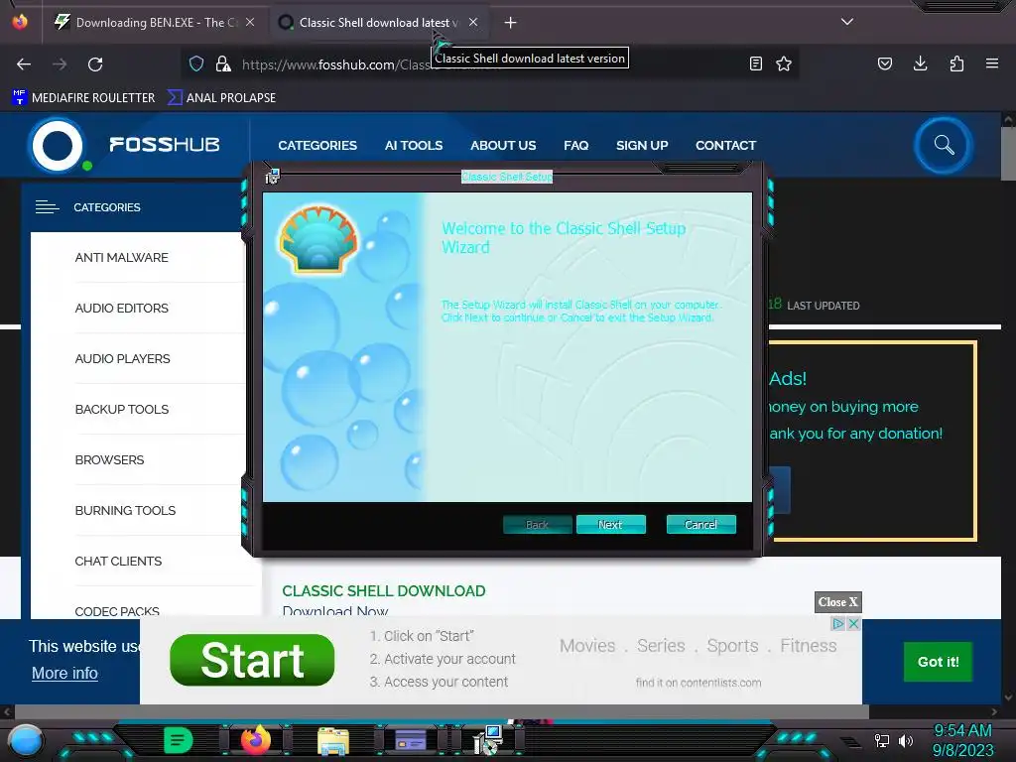
Task: Close the Classic Shell download tab
Action: pos(473,22)
